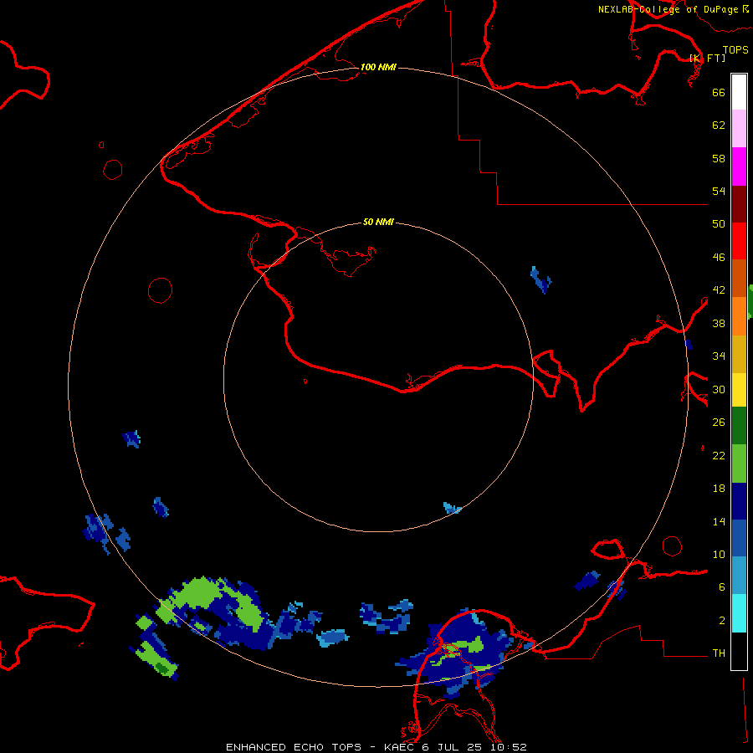
Task: Click the '18' legend value
Action: [x=719, y=489]
